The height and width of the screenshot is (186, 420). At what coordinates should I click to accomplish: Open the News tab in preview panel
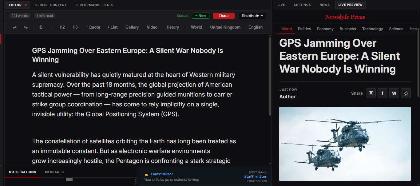pos(324,5)
